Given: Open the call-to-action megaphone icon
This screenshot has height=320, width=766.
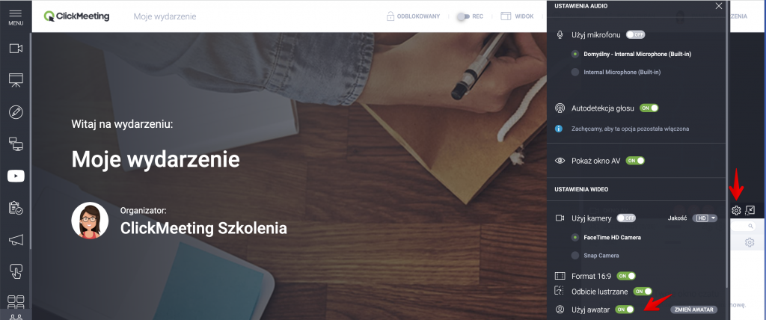Looking at the screenshot, I should click(16, 239).
